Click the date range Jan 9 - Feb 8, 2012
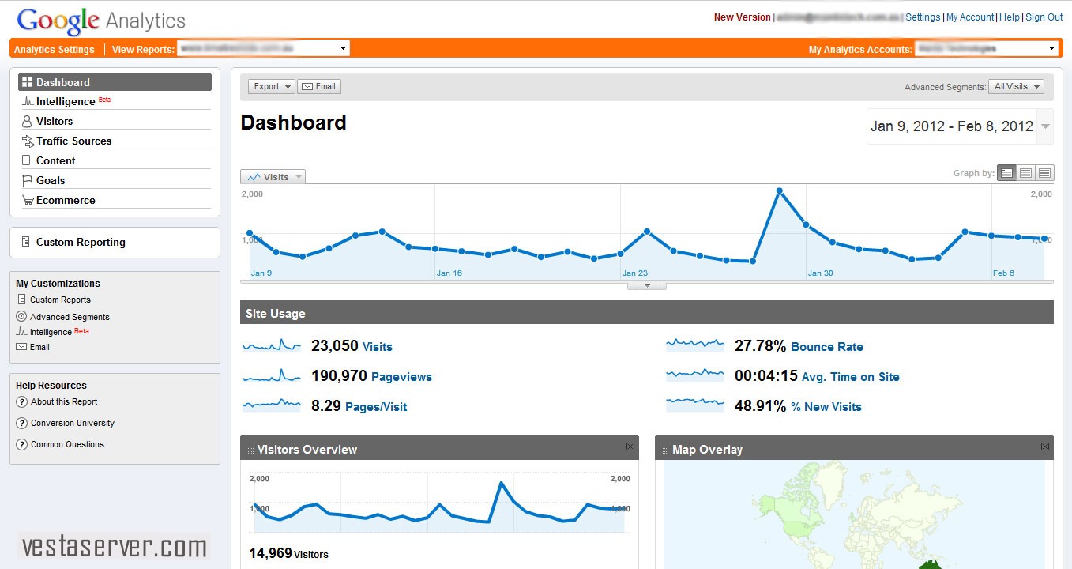This screenshot has width=1072, height=569. 951,126
